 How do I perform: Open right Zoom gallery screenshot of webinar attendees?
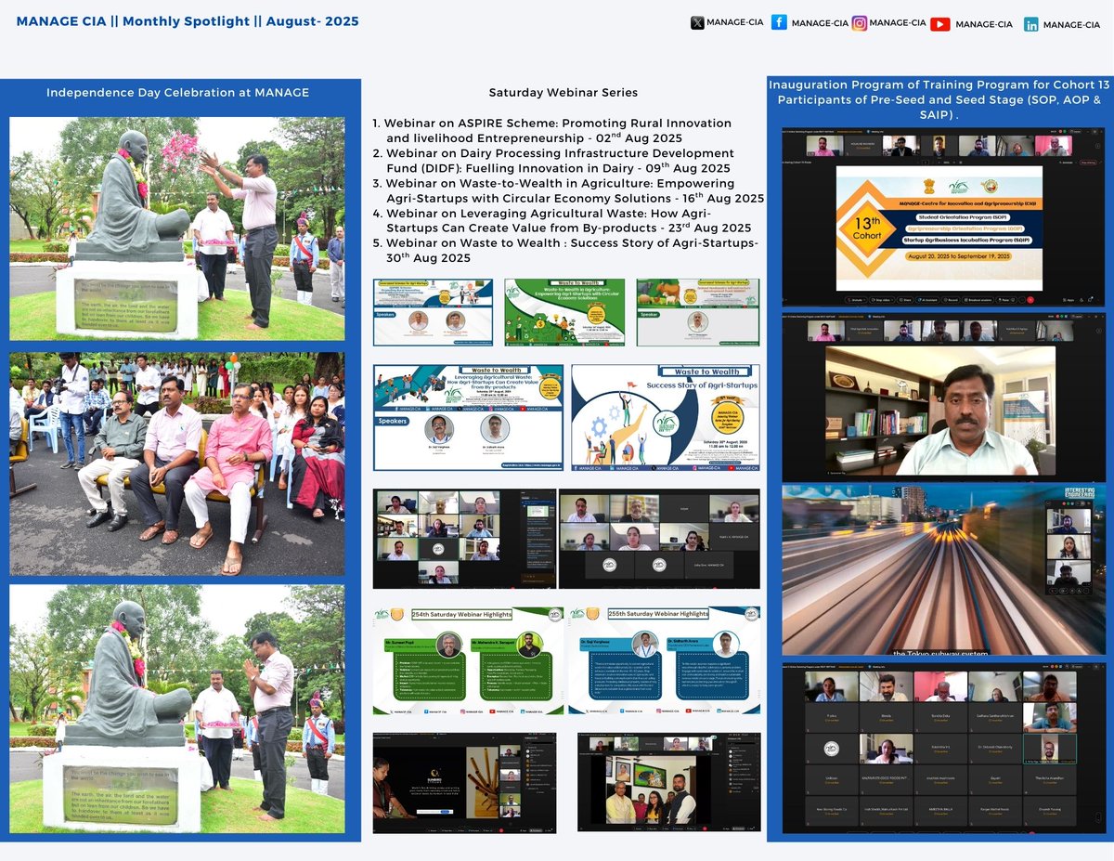(659, 539)
